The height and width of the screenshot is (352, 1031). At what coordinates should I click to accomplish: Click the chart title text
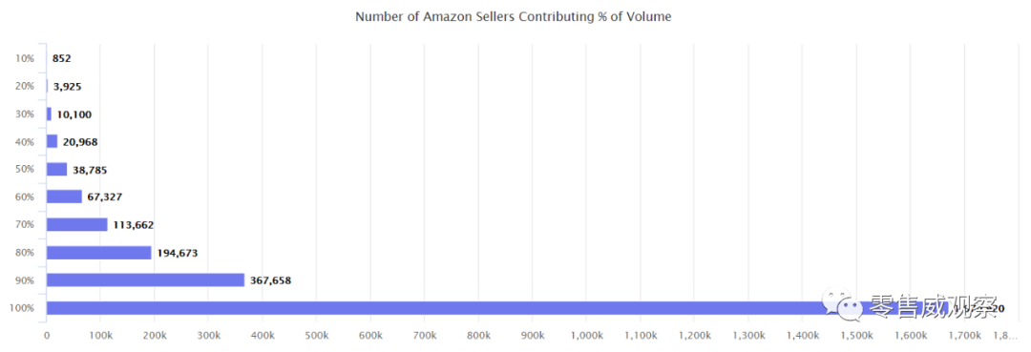tap(514, 17)
